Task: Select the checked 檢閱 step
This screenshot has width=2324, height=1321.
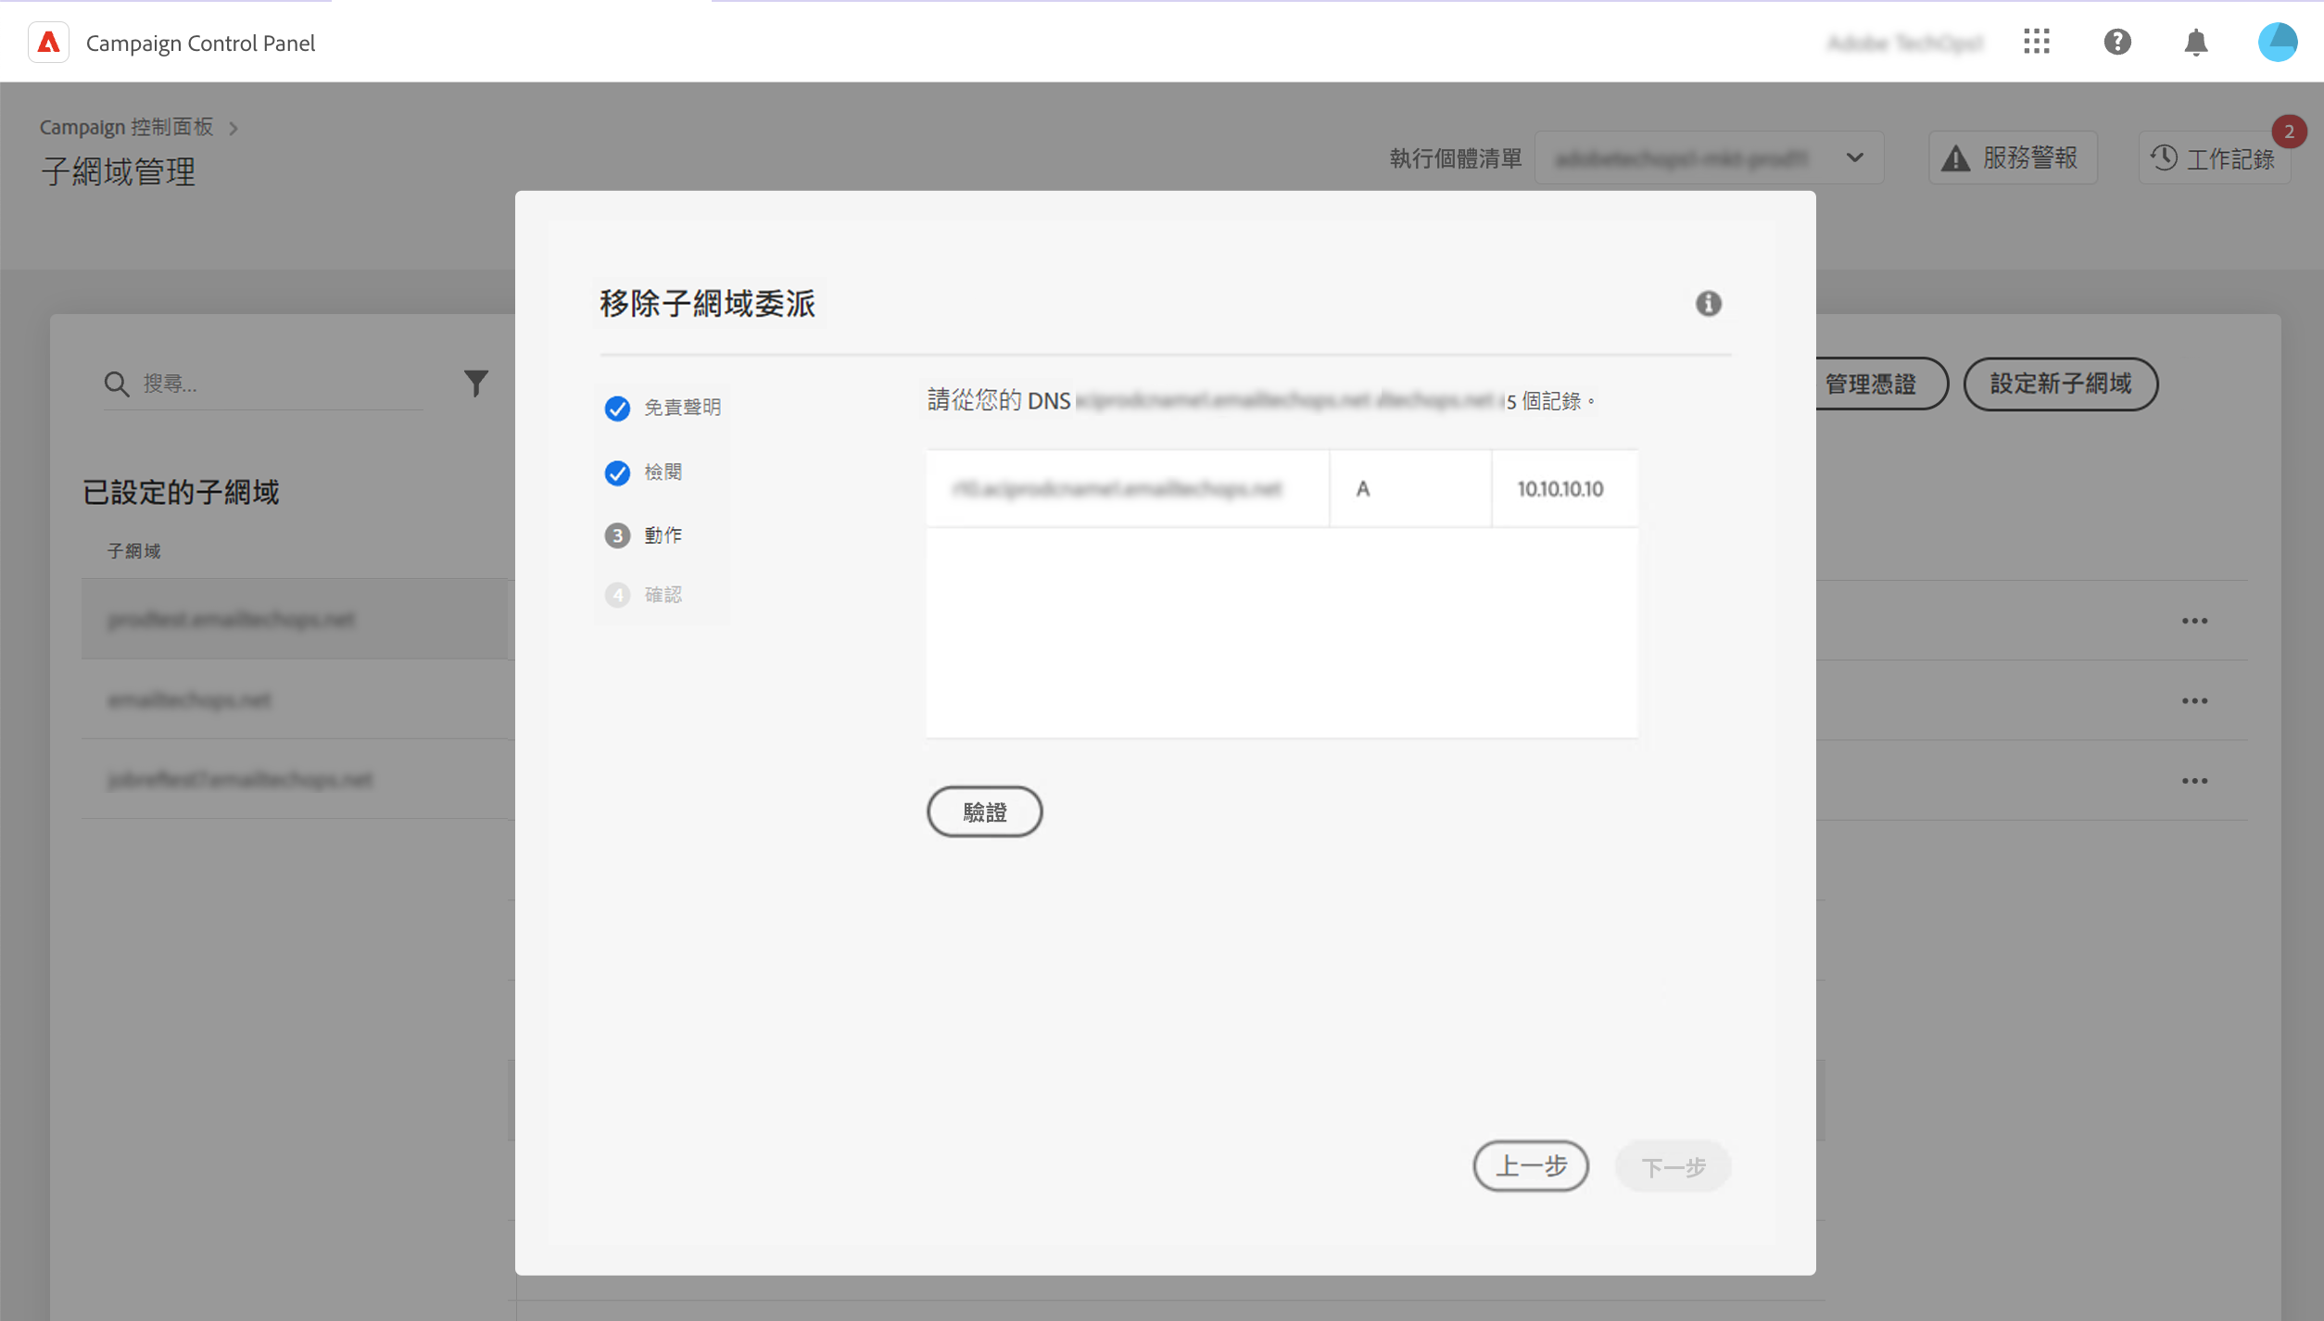Action: pos(644,472)
